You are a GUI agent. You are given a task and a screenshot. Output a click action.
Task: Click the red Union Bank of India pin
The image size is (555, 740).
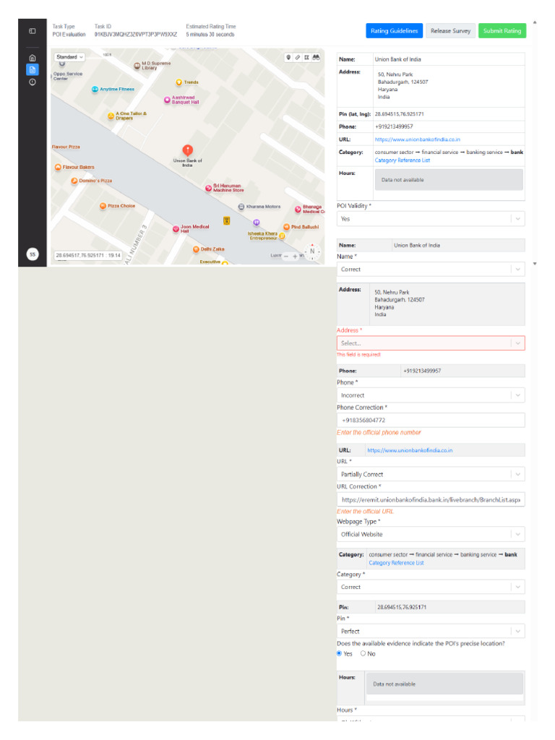coord(187,150)
